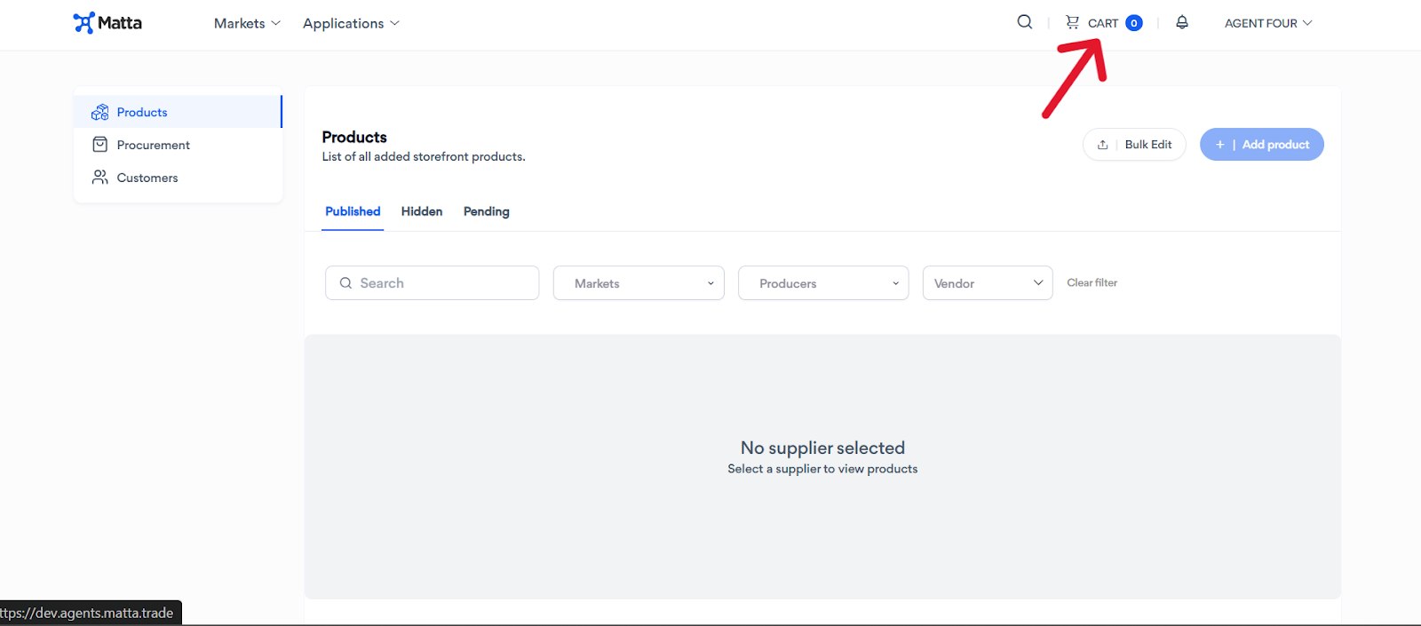Click the Products page heading
1421x626 pixels.
pos(354,137)
